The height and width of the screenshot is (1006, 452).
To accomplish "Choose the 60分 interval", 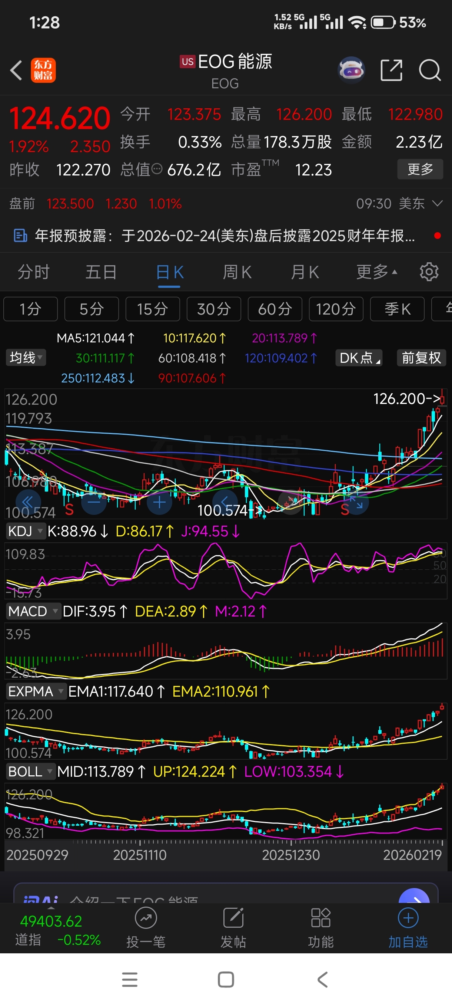I will pos(275,309).
